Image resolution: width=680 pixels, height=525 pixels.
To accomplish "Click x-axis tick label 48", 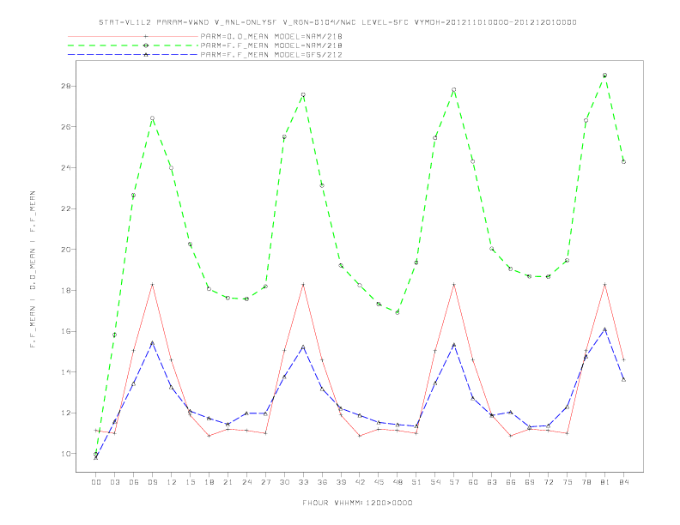I will click(x=398, y=482).
